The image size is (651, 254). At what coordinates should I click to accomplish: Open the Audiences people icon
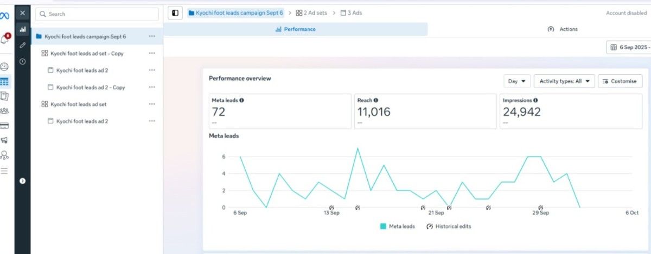click(x=5, y=111)
